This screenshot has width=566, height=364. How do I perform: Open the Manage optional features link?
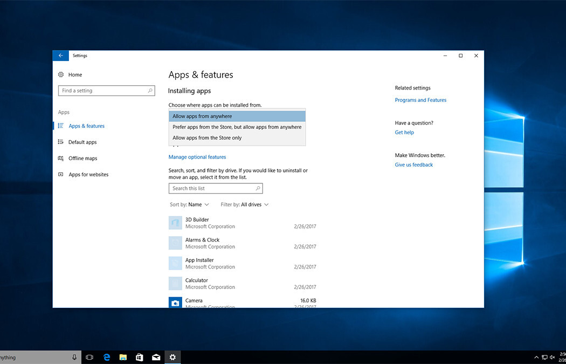(197, 157)
